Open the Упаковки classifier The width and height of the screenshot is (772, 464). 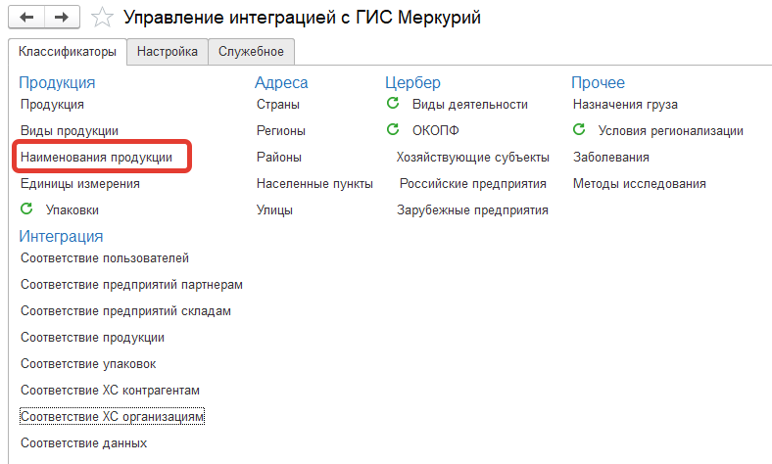(x=72, y=210)
